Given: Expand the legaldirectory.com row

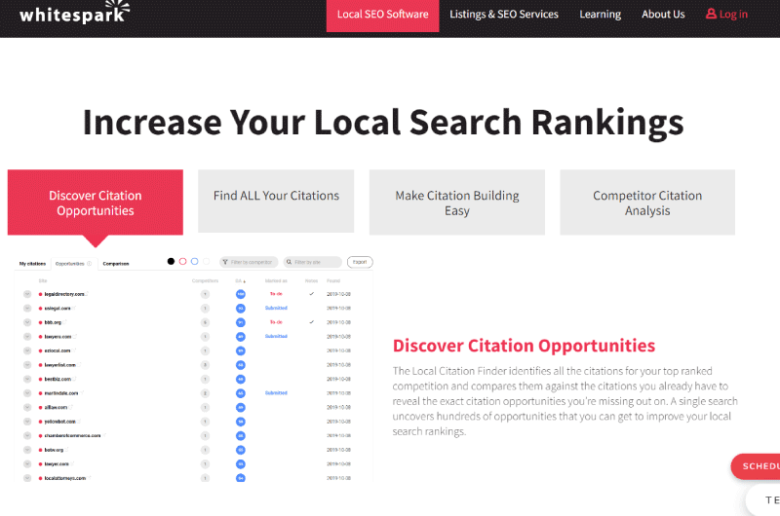Looking at the screenshot, I should coord(27,294).
